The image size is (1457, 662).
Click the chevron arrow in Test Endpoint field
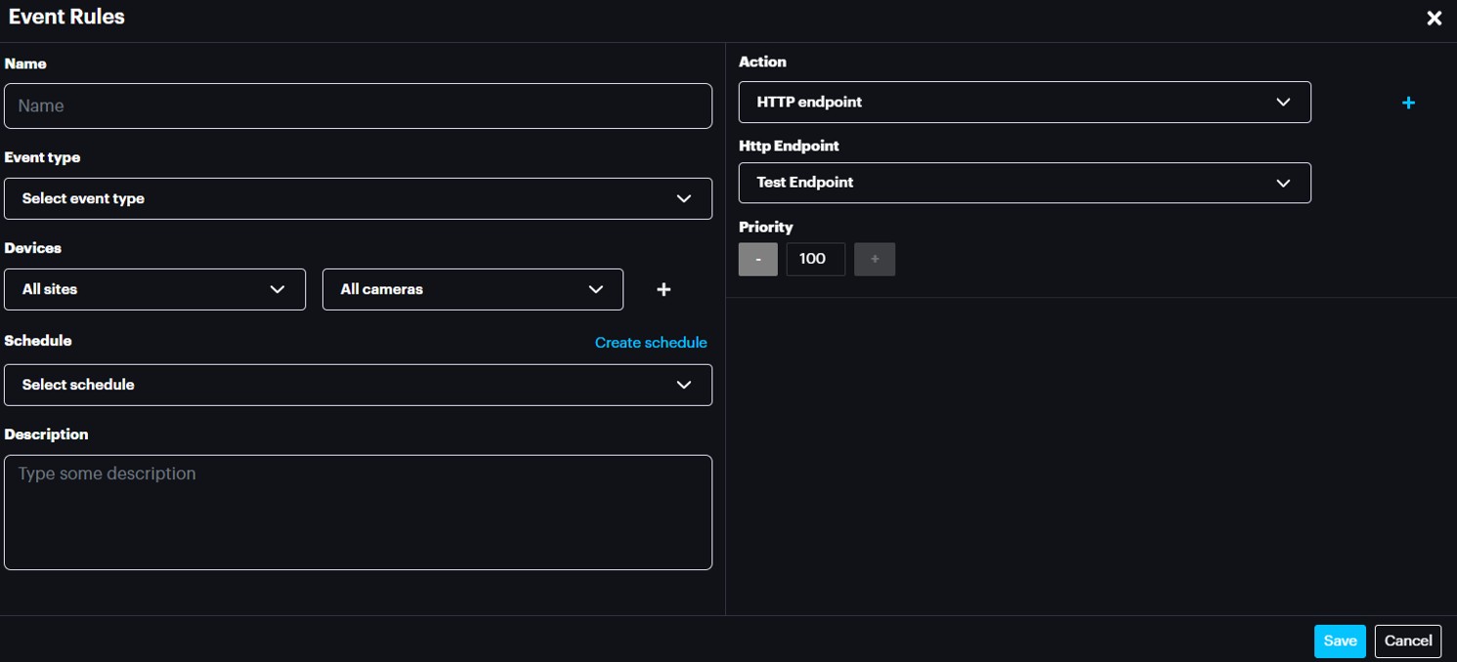tap(1283, 183)
